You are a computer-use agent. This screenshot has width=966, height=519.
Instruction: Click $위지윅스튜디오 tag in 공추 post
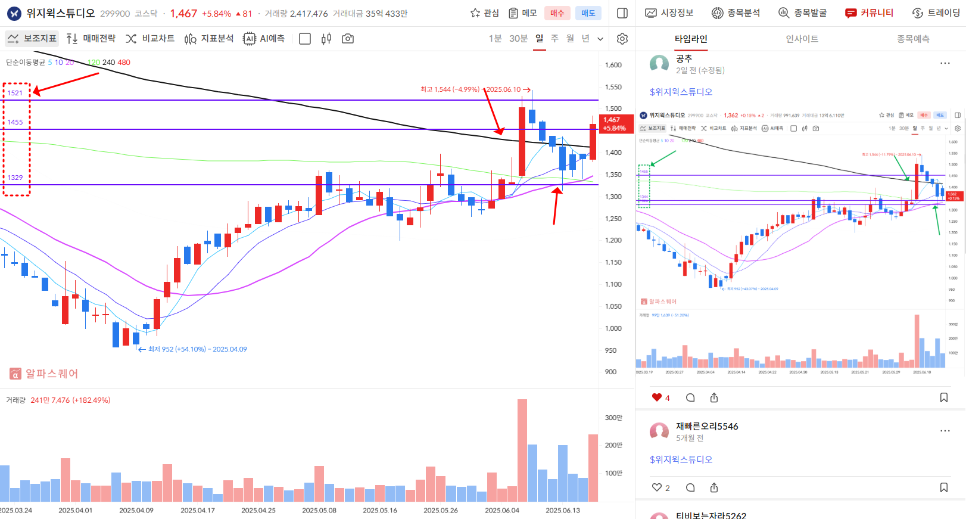(x=681, y=92)
